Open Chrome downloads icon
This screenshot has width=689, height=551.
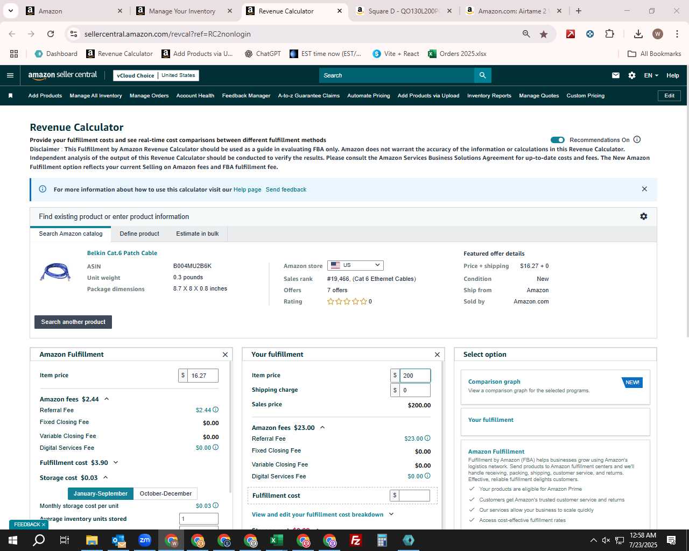638,34
